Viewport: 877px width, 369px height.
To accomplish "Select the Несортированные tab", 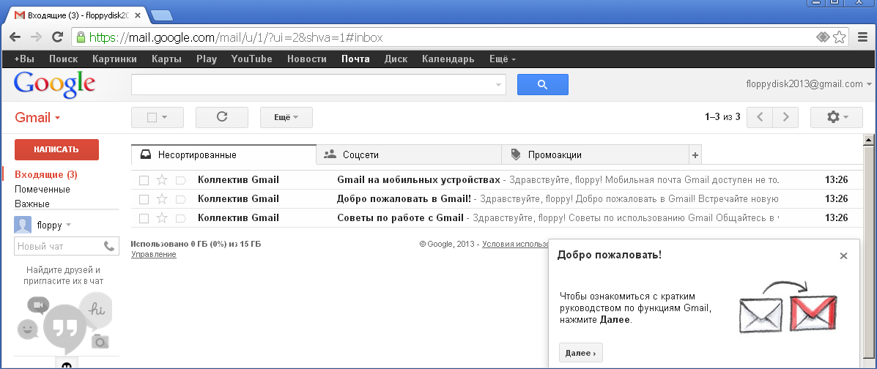I will 223,155.
